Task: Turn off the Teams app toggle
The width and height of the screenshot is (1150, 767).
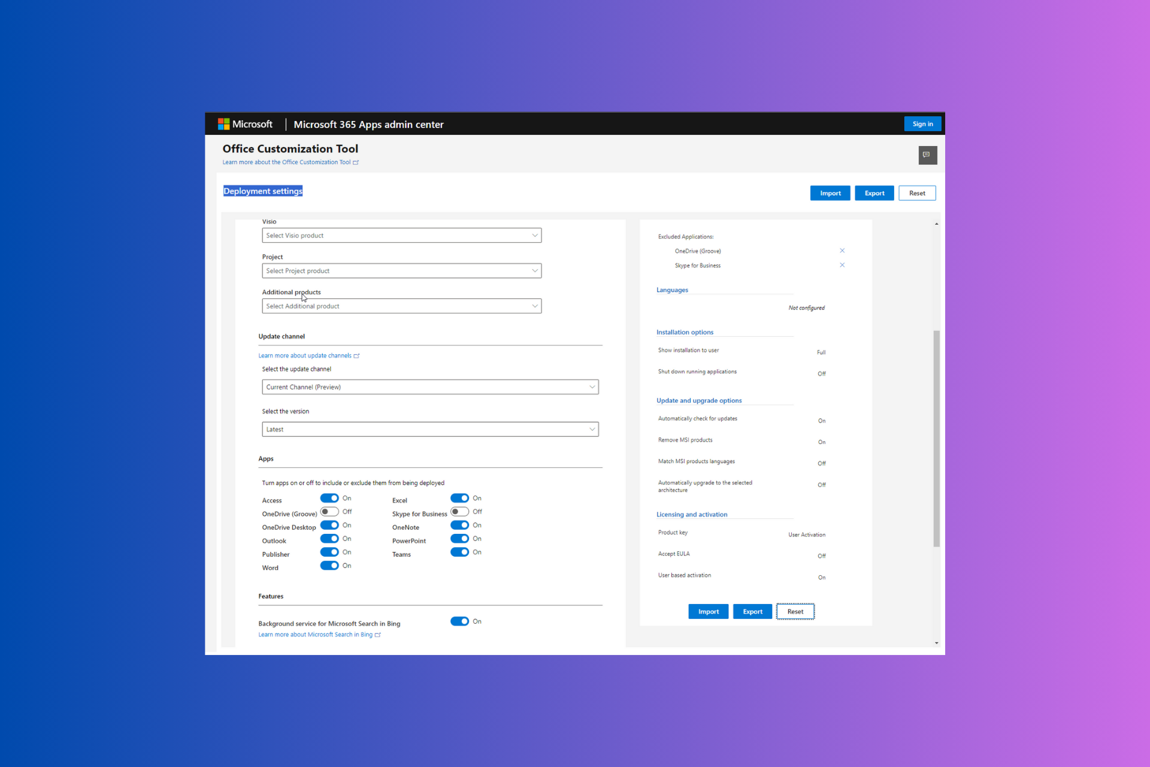Action: pyautogui.click(x=459, y=552)
